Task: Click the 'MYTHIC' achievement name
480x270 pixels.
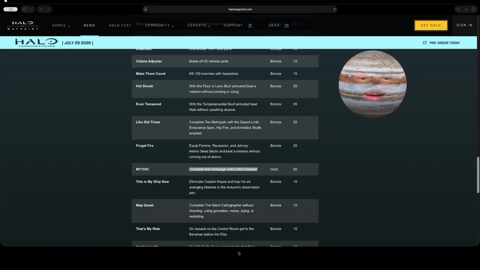Action: coord(142,169)
